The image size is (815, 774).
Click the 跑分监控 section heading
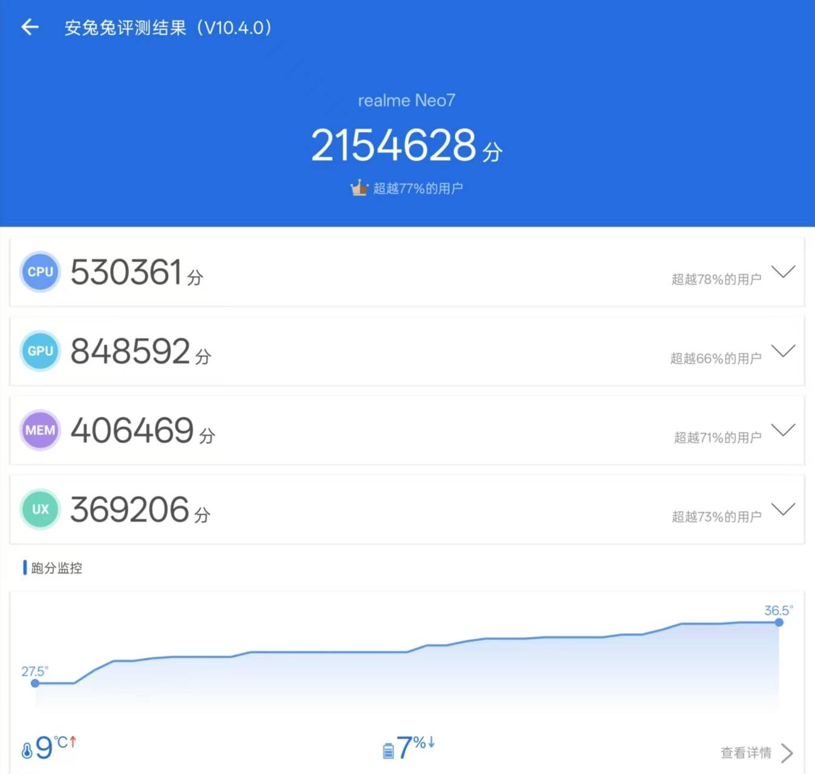coord(56,568)
